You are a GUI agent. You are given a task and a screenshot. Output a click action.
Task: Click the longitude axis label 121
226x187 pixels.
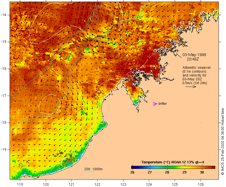pos(71,184)
